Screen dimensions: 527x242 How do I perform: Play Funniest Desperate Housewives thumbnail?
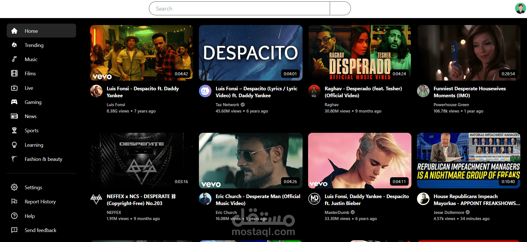point(469,53)
